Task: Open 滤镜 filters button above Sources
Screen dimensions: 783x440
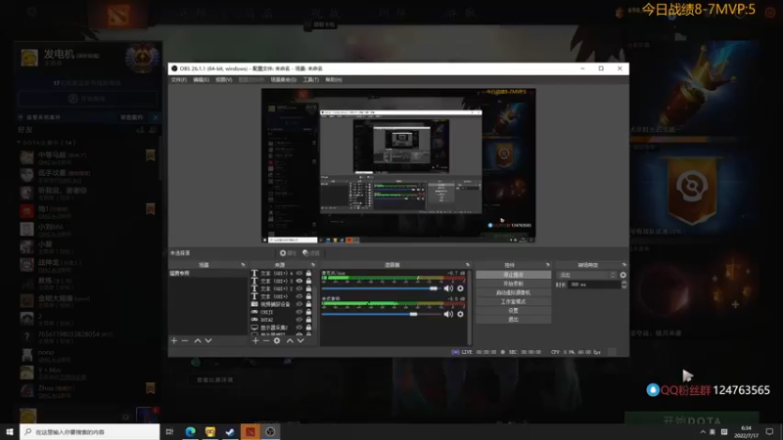Action: pos(310,253)
